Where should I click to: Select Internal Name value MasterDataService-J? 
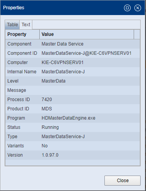[63, 72]
